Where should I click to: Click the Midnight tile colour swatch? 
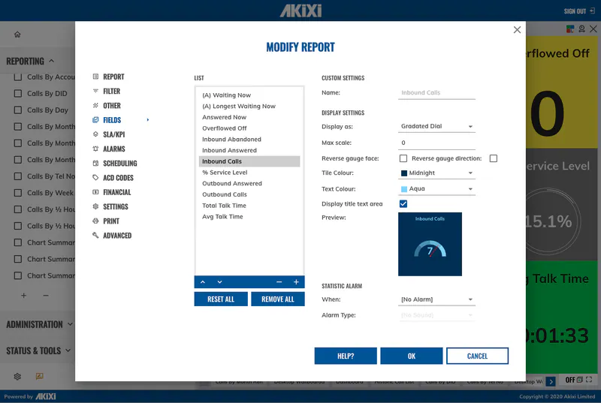point(404,173)
